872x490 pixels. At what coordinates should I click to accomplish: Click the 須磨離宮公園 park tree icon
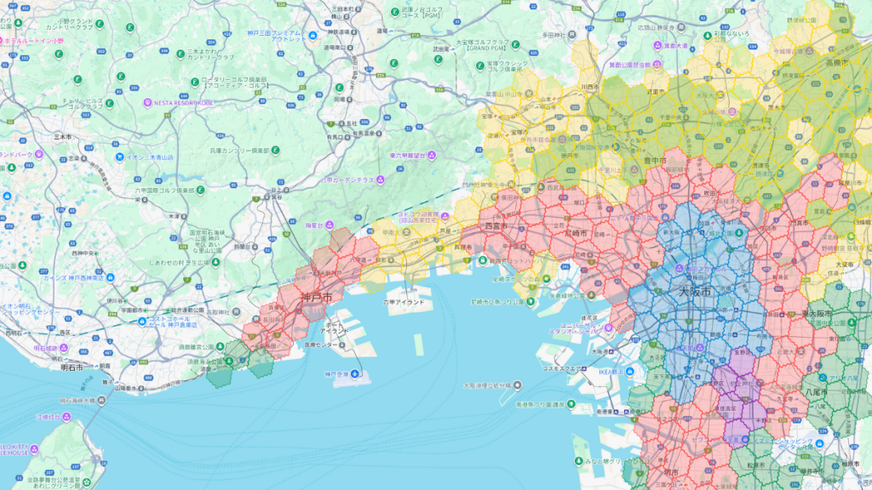point(220,345)
